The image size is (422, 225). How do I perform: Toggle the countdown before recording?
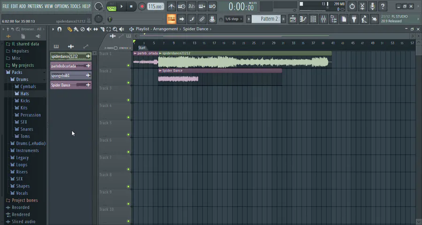click(x=192, y=7)
